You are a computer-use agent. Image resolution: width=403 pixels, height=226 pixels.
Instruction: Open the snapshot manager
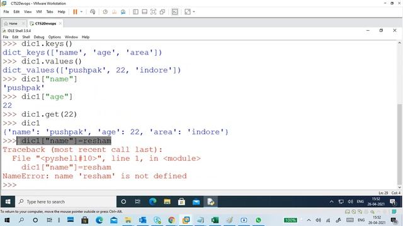[123, 12]
